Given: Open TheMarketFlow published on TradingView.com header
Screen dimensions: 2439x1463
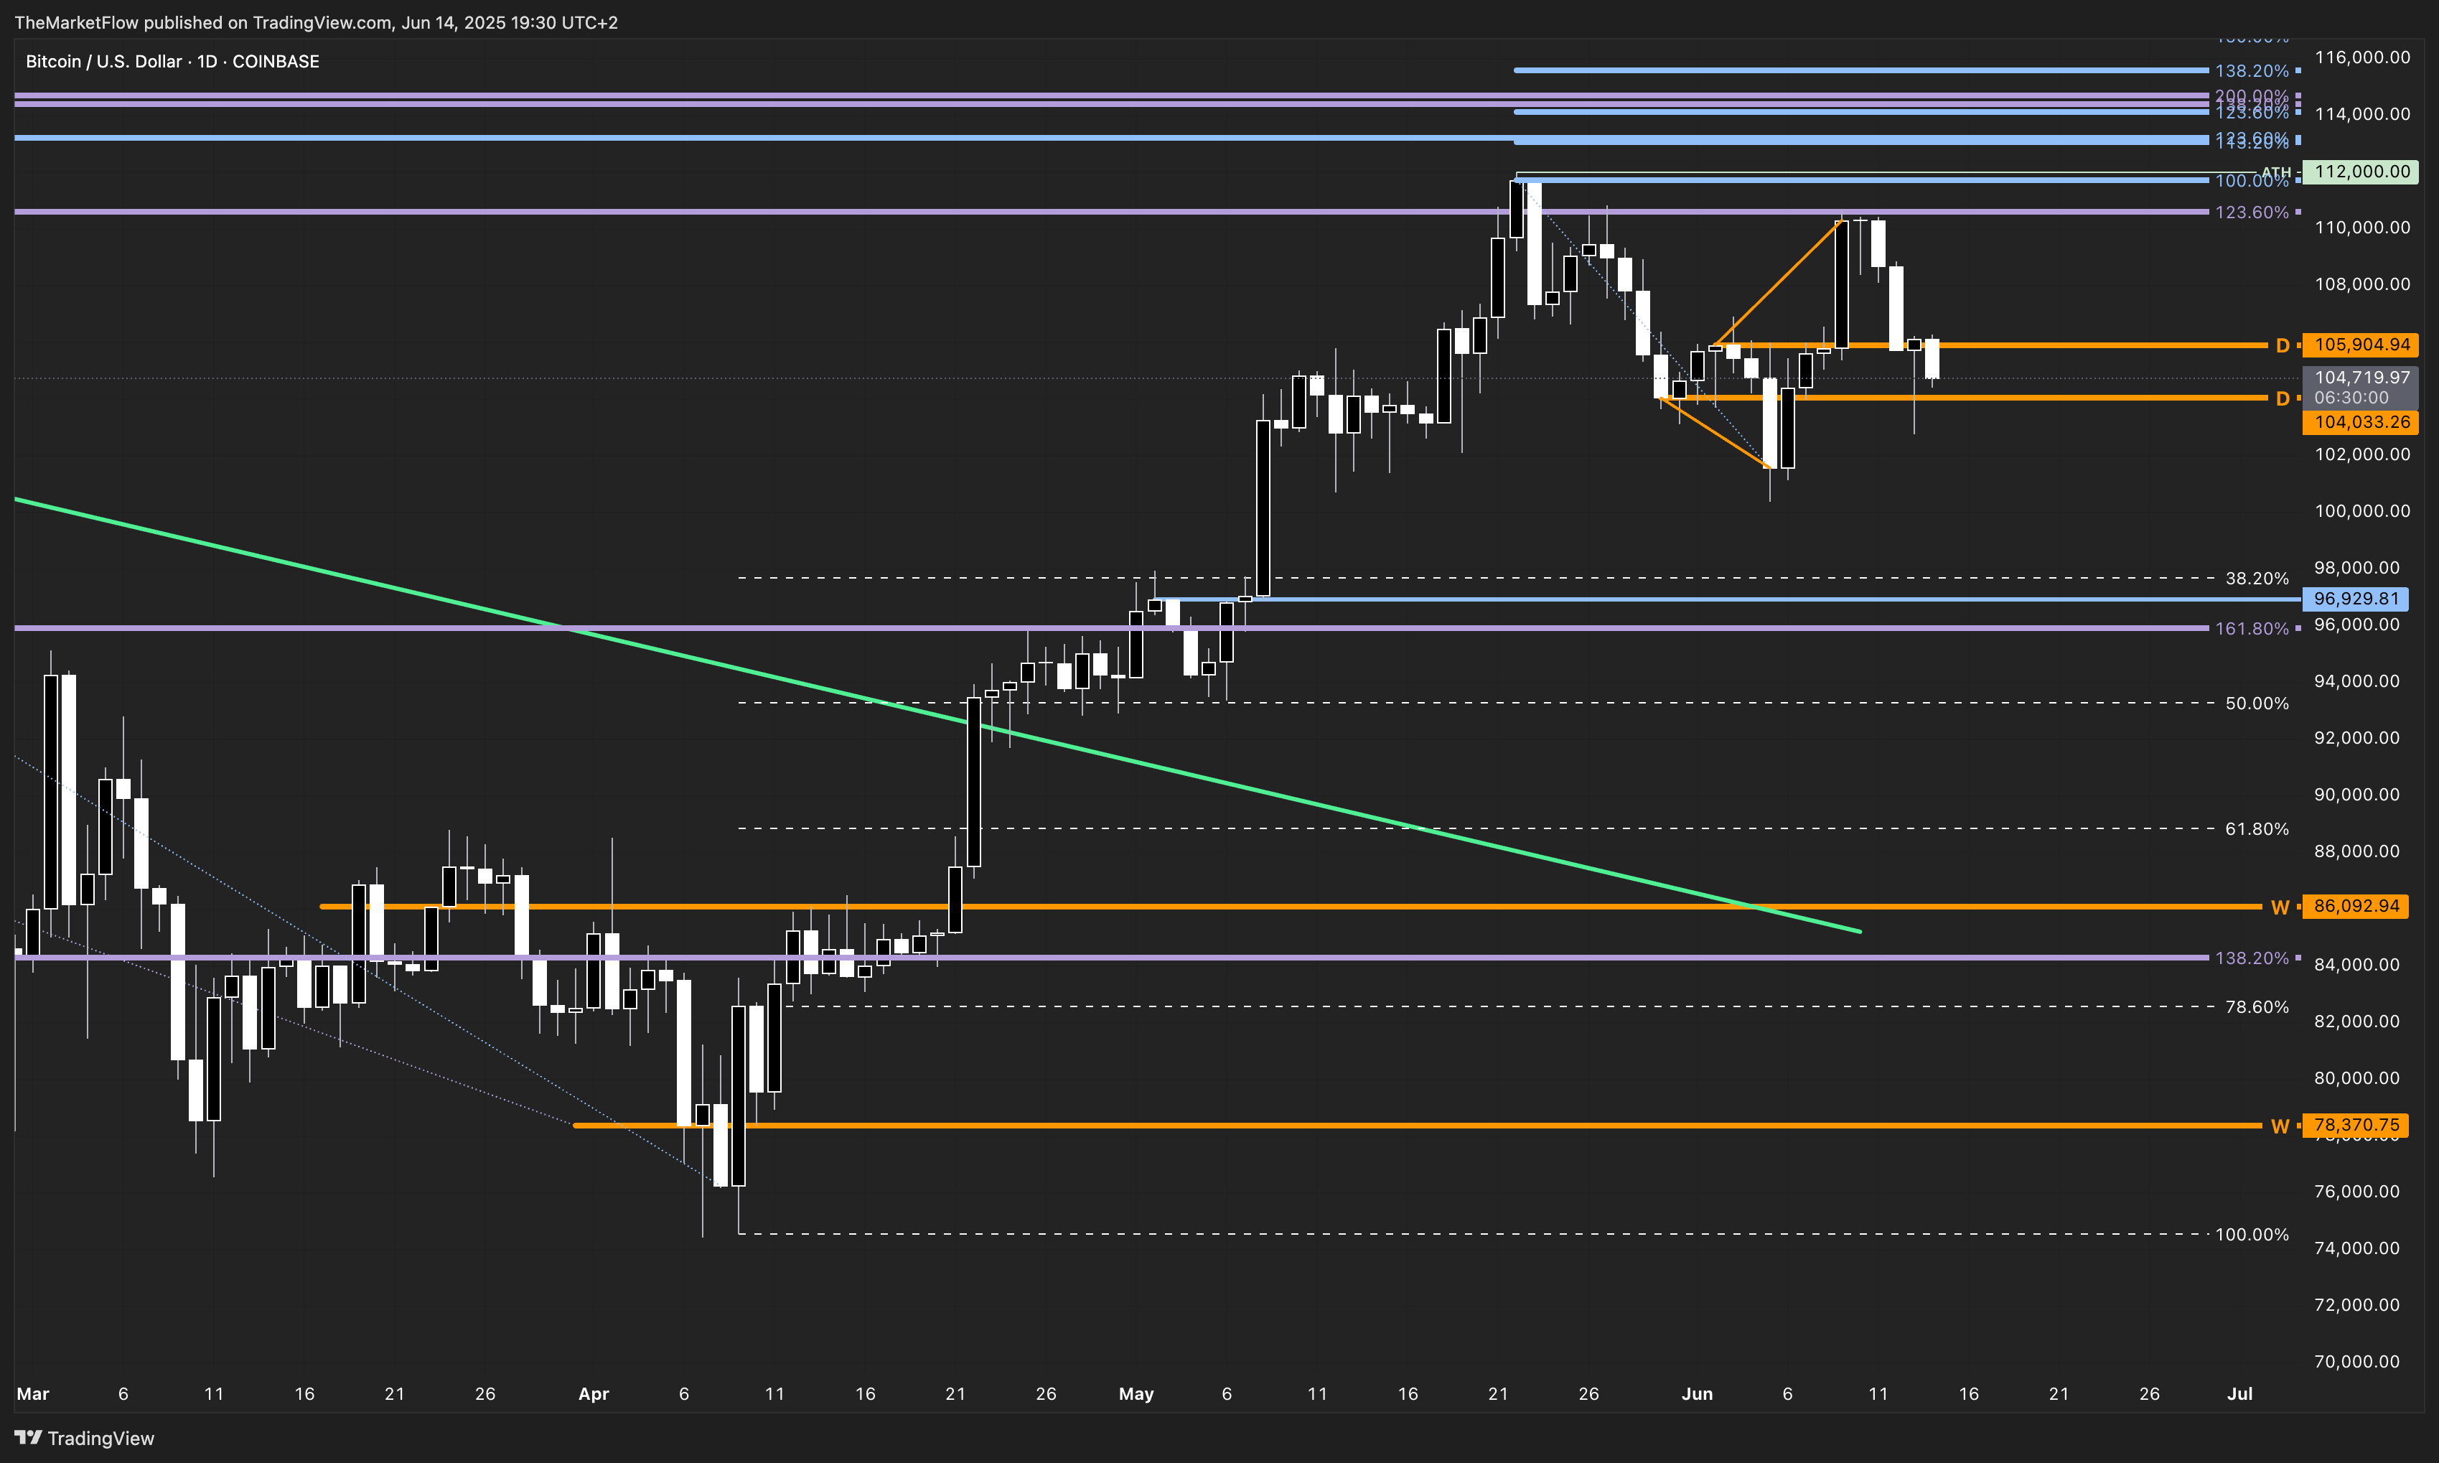Looking at the screenshot, I should [x=315, y=22].
